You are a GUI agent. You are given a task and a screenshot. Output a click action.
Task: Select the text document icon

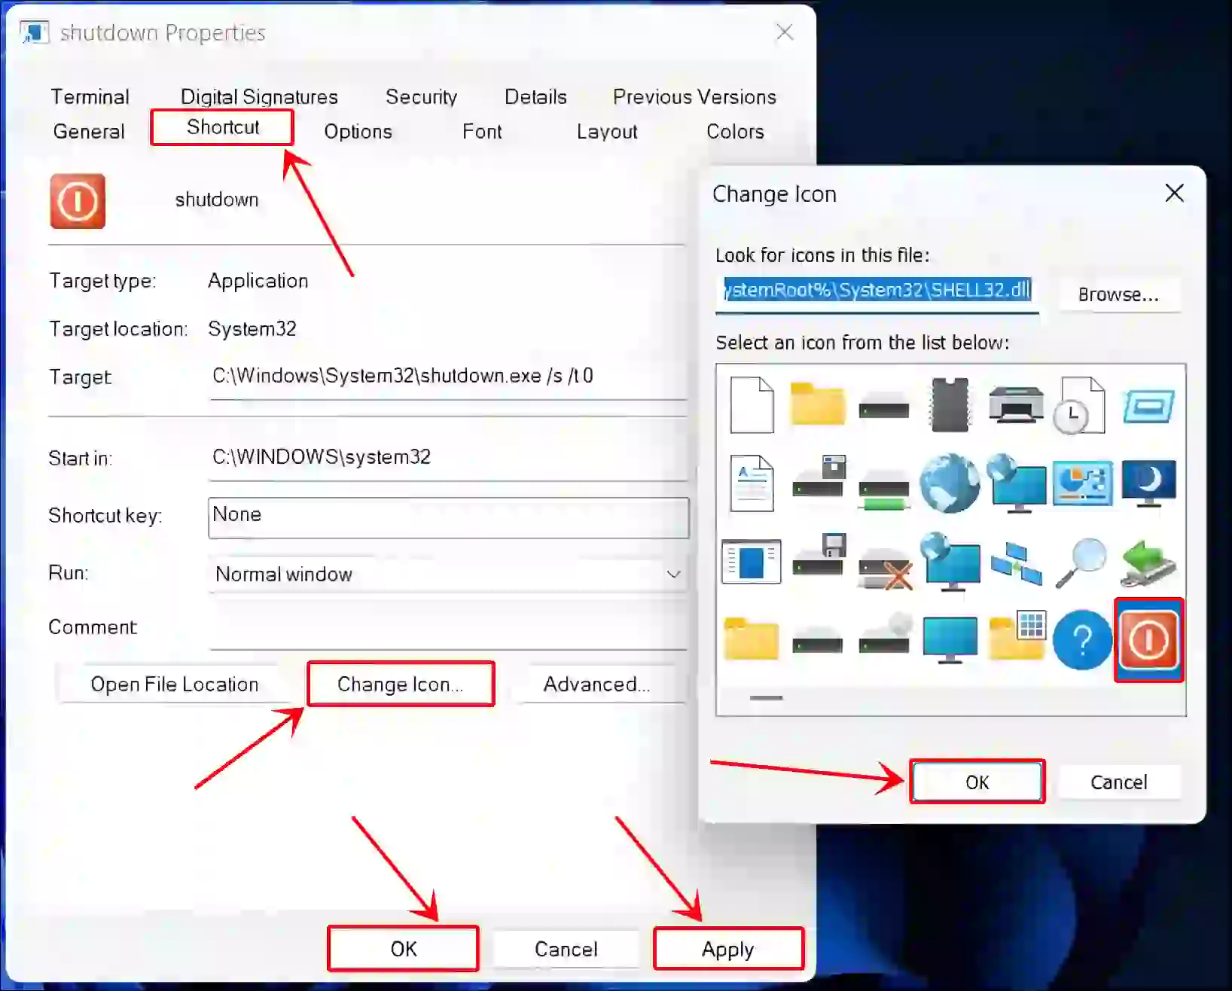752,483
